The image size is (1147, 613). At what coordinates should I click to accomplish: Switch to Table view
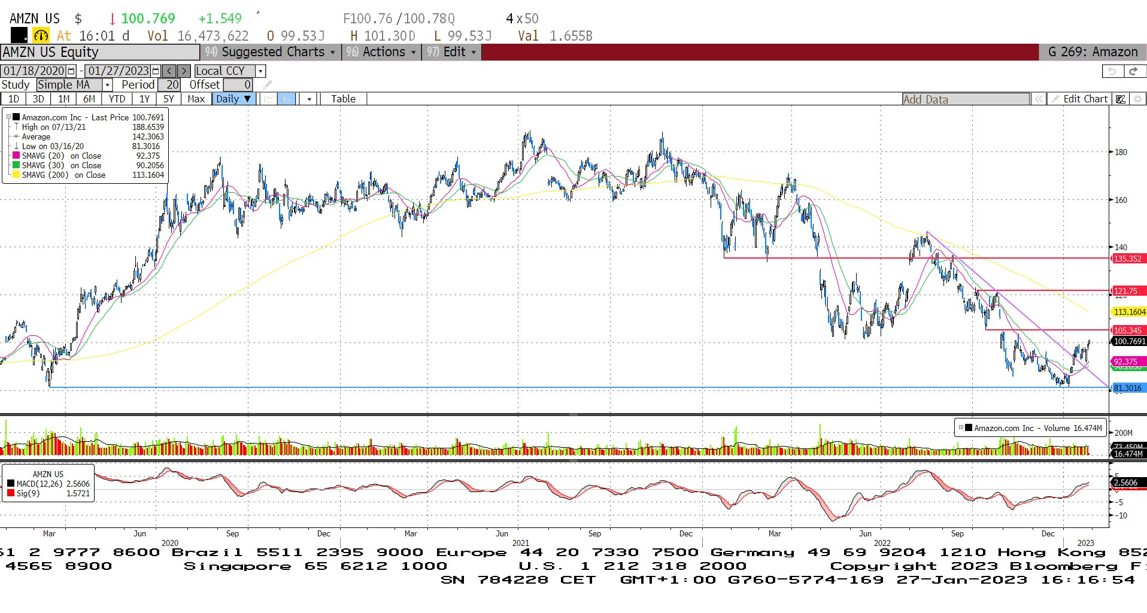343,99
